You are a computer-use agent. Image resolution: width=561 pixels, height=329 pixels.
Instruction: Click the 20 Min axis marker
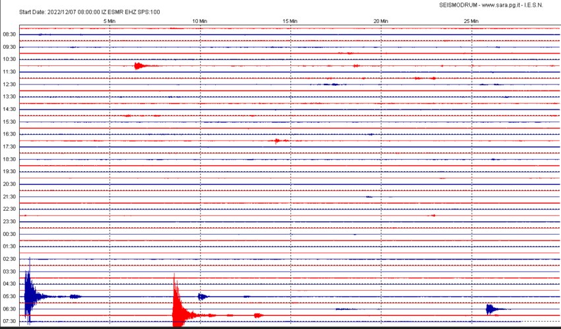point(381,21)
